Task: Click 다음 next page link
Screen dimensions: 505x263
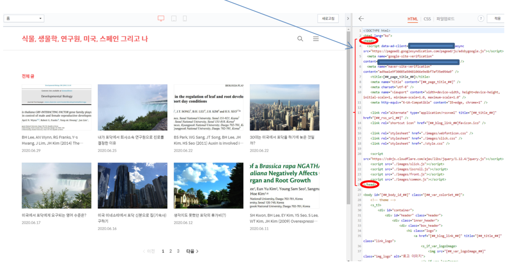Action: (x=192, y=252)
